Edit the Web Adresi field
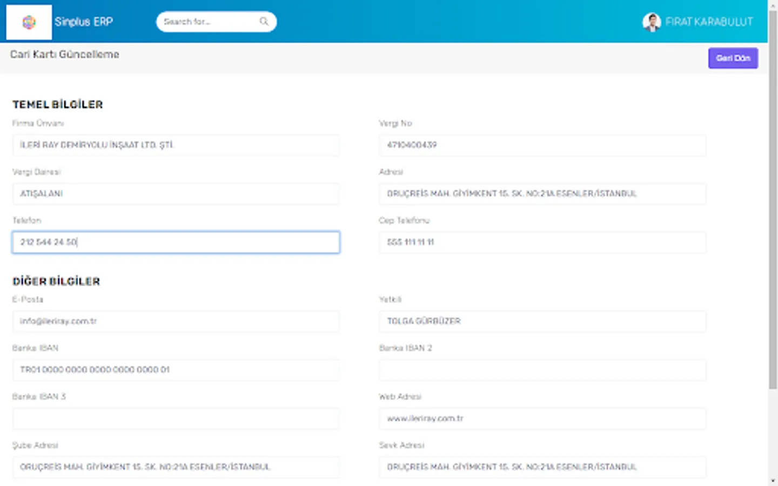Viewport: 778px width, 486px height. [542, 418]
